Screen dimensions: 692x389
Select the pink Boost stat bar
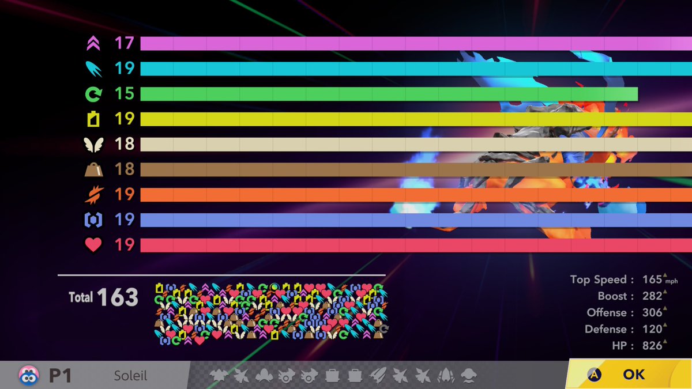pos(416,43)
